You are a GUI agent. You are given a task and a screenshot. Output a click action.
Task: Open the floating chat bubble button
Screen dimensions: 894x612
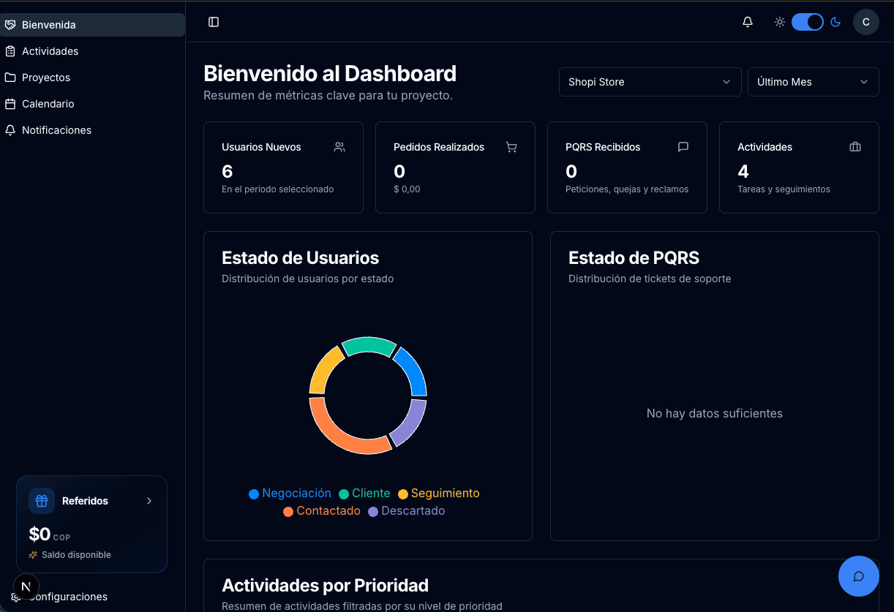(858, 576)
